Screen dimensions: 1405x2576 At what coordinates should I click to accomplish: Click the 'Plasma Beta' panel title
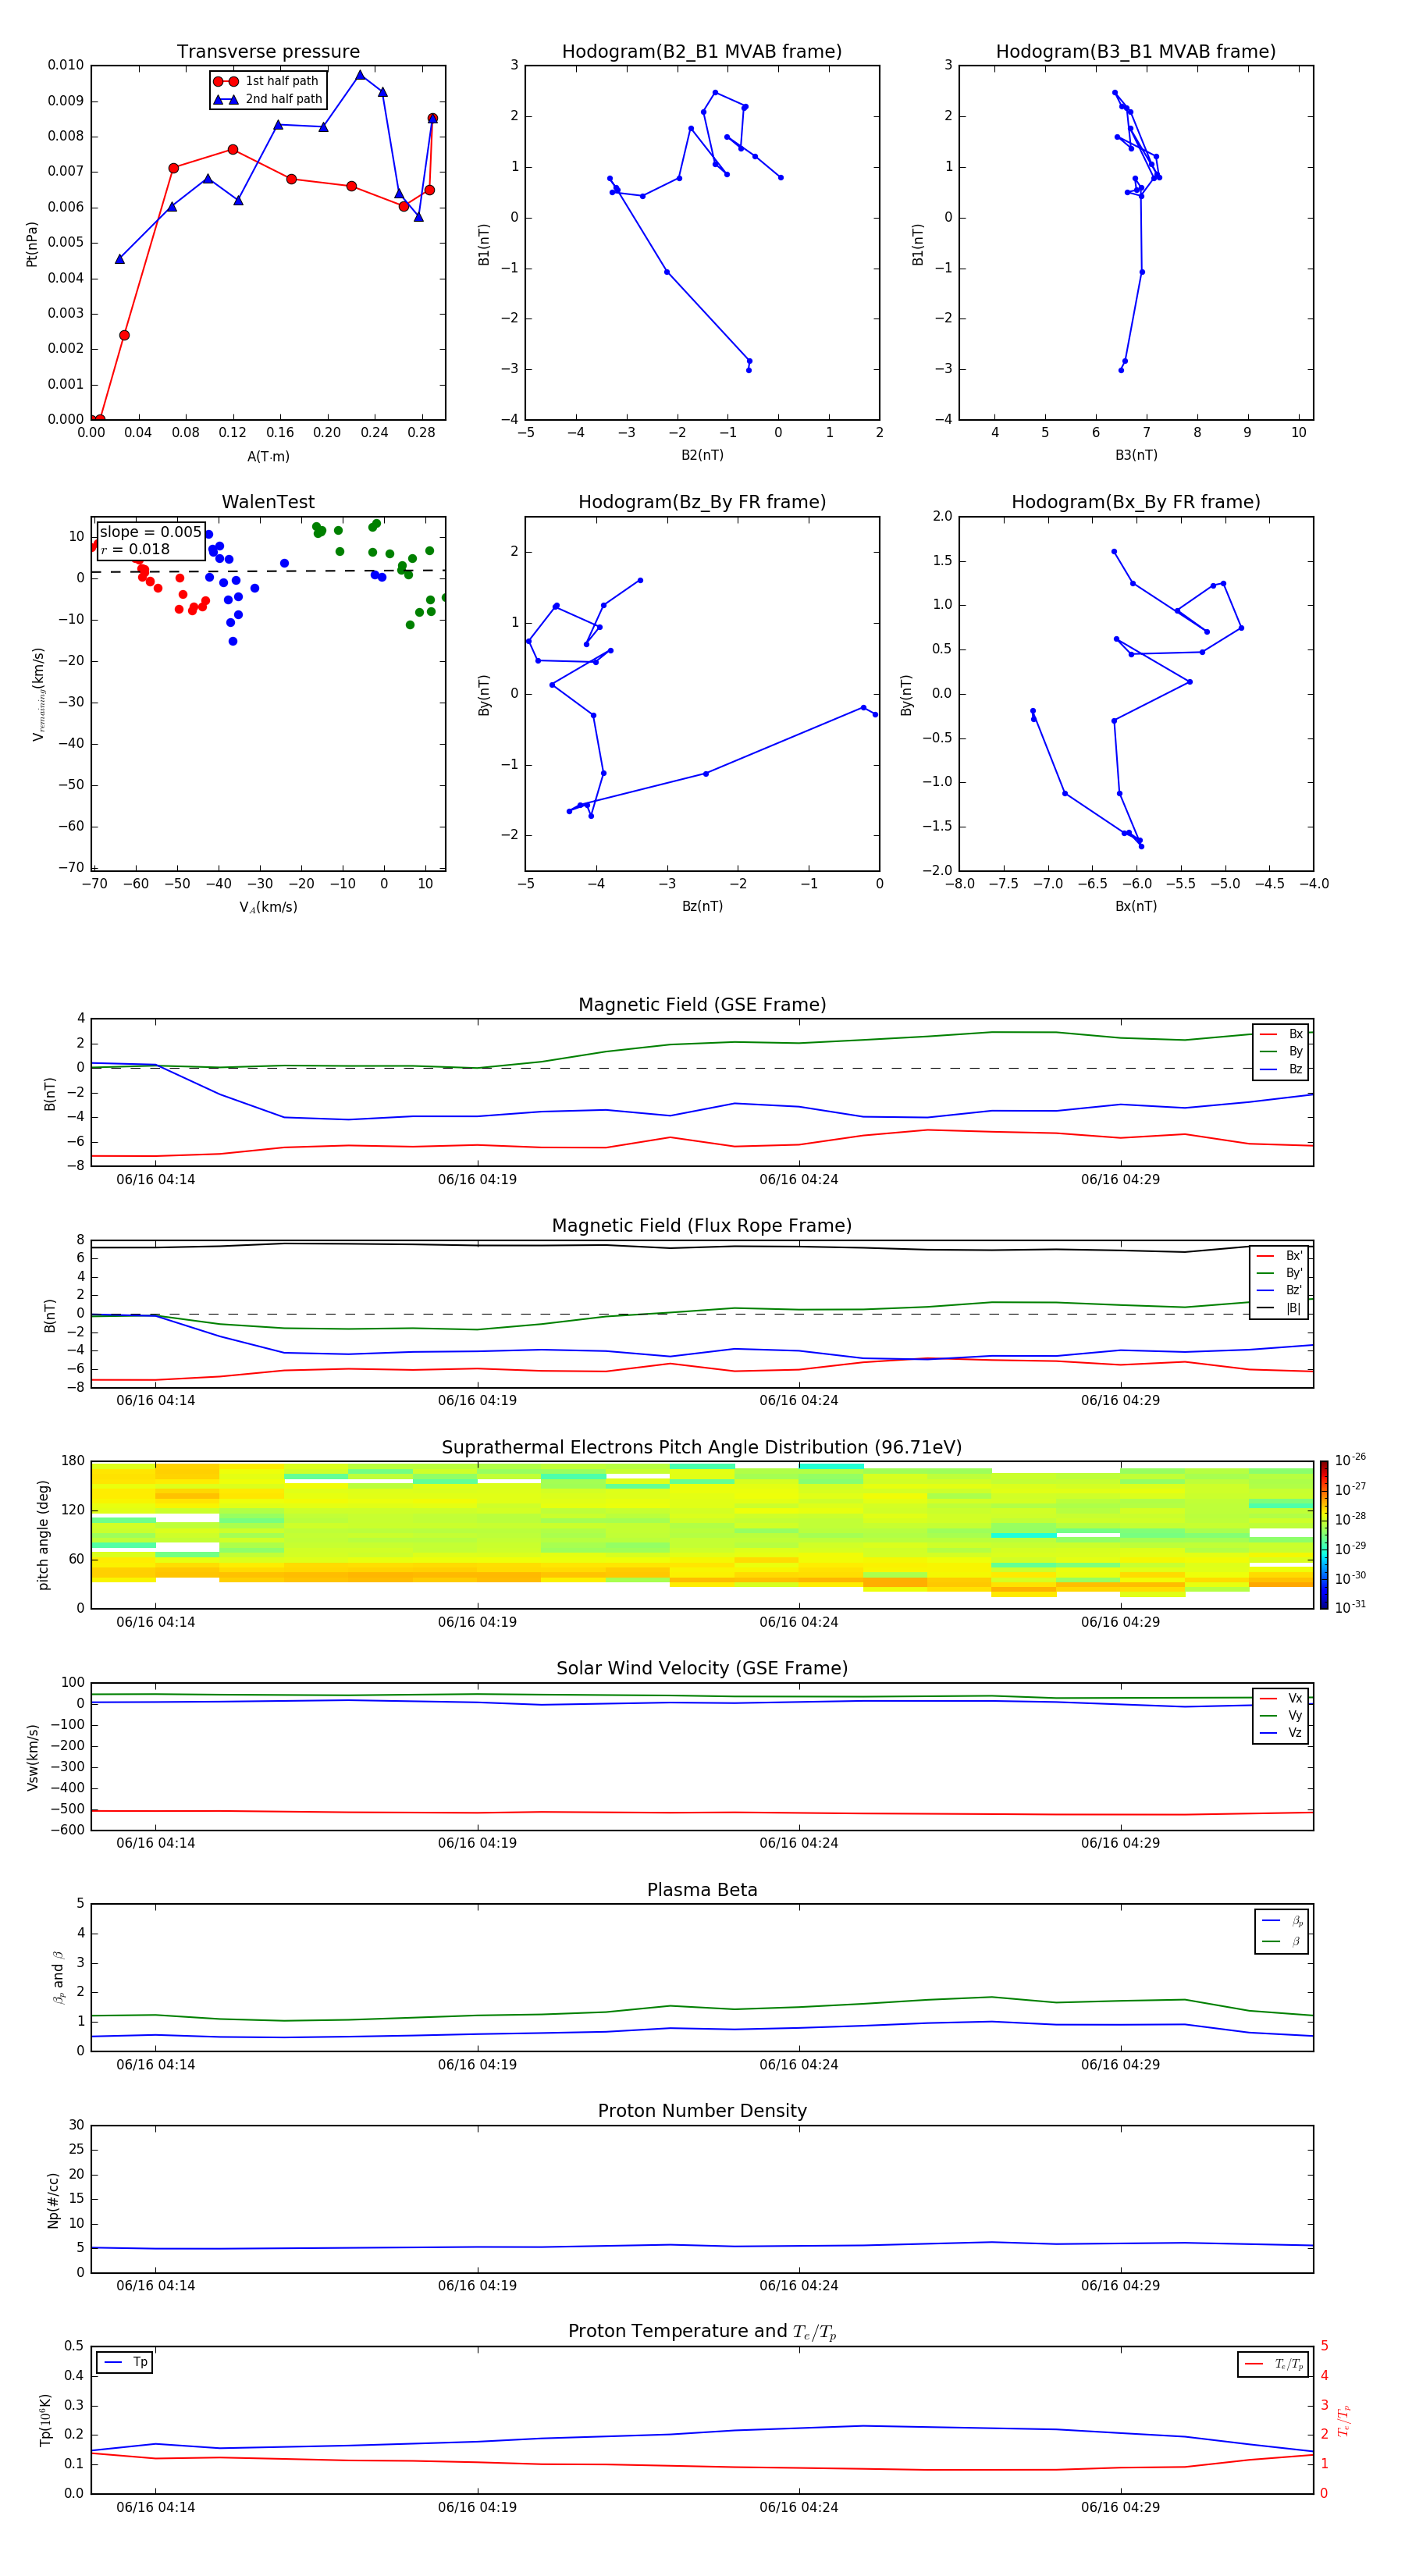click(x=702, y=1890)
